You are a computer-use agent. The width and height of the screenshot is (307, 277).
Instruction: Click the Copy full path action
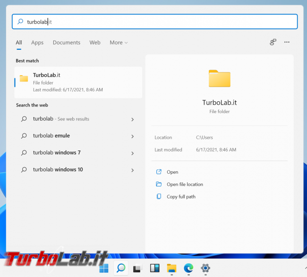point(181,197)
